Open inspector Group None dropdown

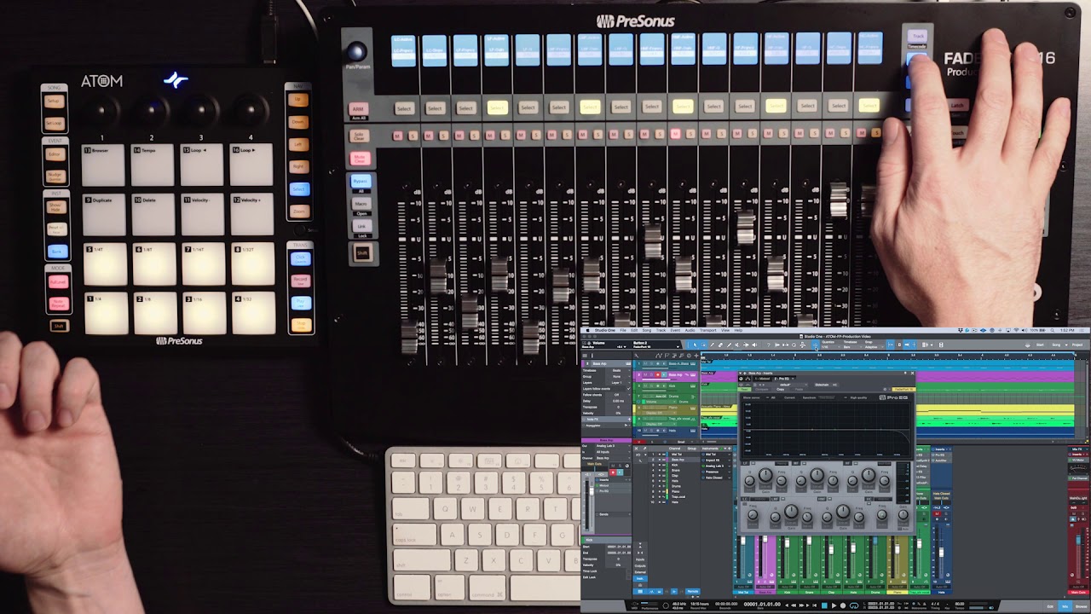coord(620,377)
